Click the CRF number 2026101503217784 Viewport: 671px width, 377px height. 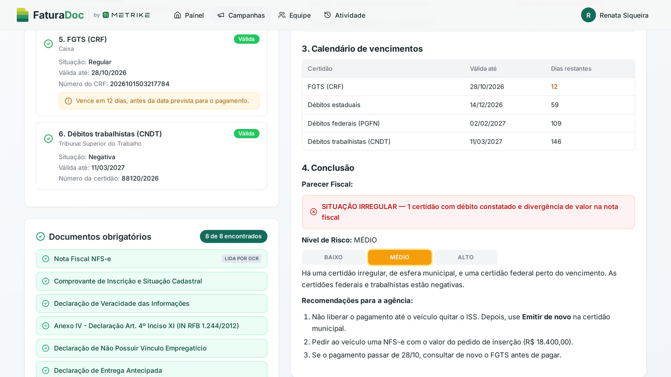click(x=140, y=84)
